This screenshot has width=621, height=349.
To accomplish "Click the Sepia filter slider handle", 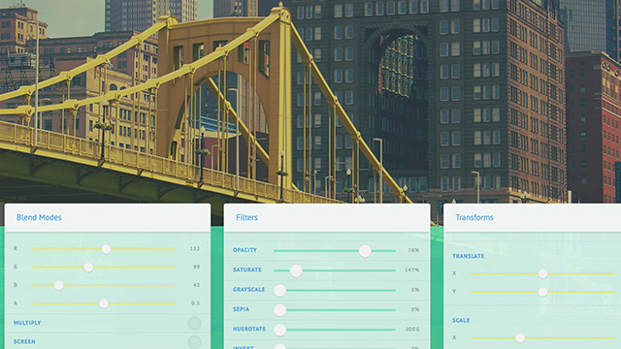I will [x=280, y=310].
